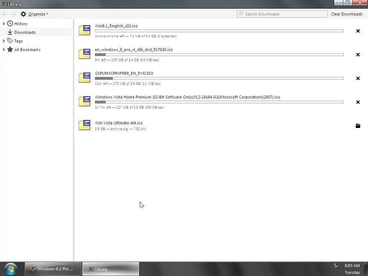The image size is (368, 276).
Task: Select Win Vista Ultimate x64.iso file name
Action: (x=119, y=123)
